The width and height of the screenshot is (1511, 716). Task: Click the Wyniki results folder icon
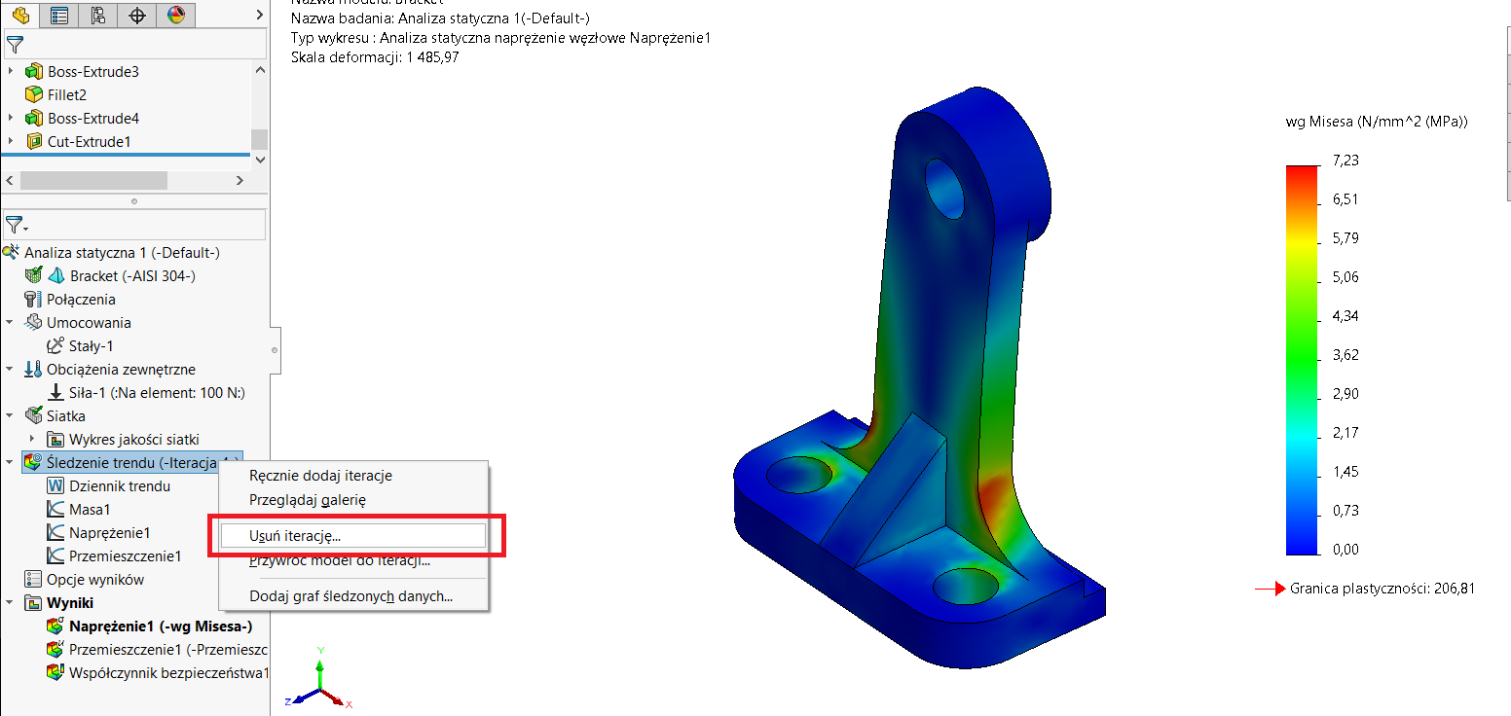[33, 603]
